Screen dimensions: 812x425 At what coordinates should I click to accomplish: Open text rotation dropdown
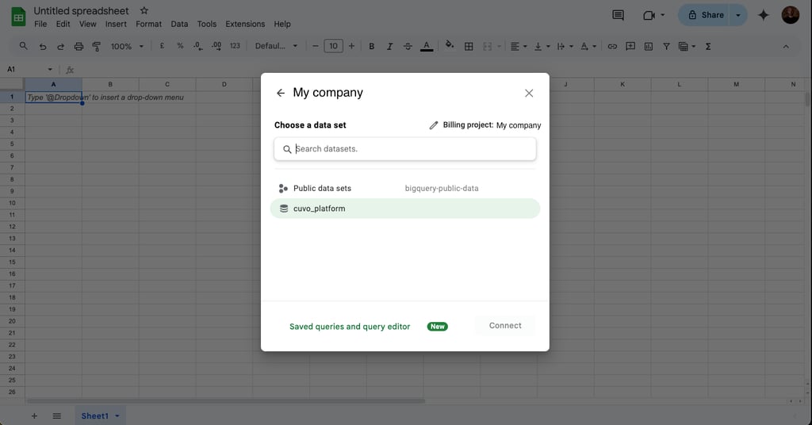pos(588,47)
